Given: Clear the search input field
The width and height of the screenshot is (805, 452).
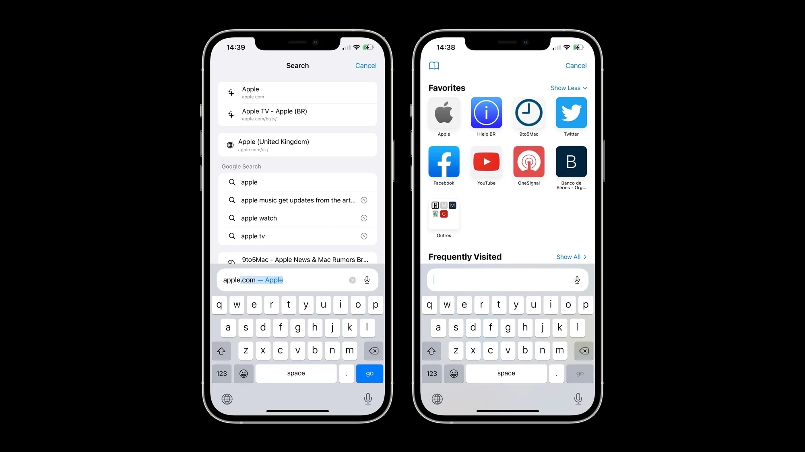Looking at the screenshot, I should [x=352, y=280].
